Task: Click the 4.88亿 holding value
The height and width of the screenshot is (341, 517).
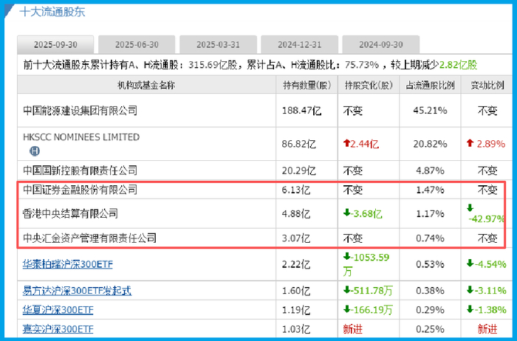Action: tap(296, 214)
